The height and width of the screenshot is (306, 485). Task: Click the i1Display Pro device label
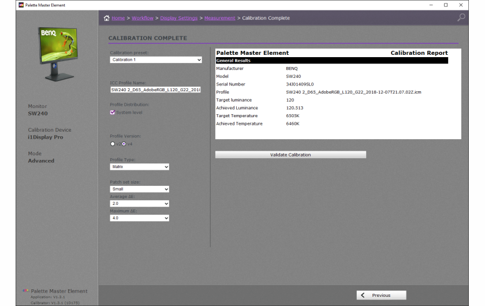pos(46,137)
